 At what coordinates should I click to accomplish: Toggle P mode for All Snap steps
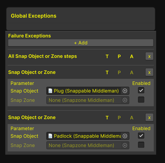pos(119,57)
